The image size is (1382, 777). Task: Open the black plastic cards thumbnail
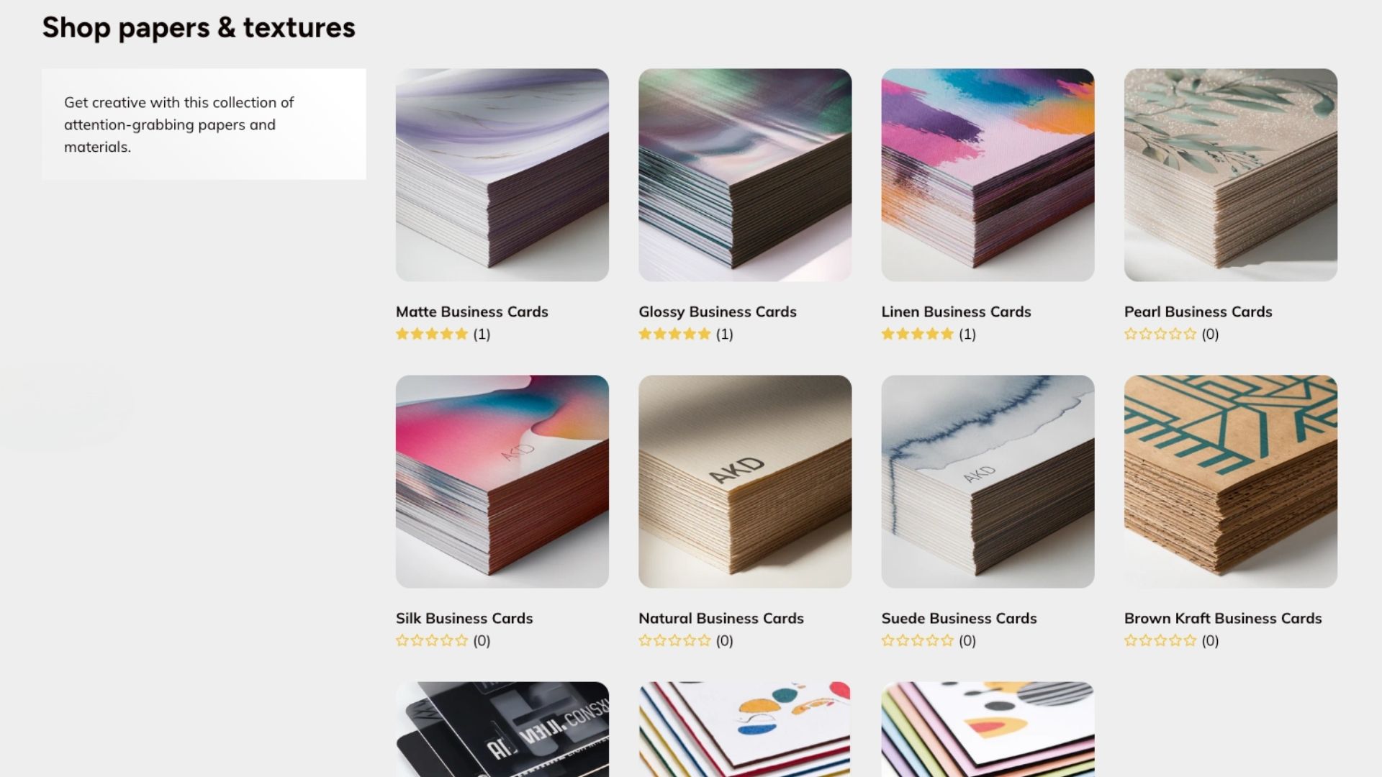(502, 730)
